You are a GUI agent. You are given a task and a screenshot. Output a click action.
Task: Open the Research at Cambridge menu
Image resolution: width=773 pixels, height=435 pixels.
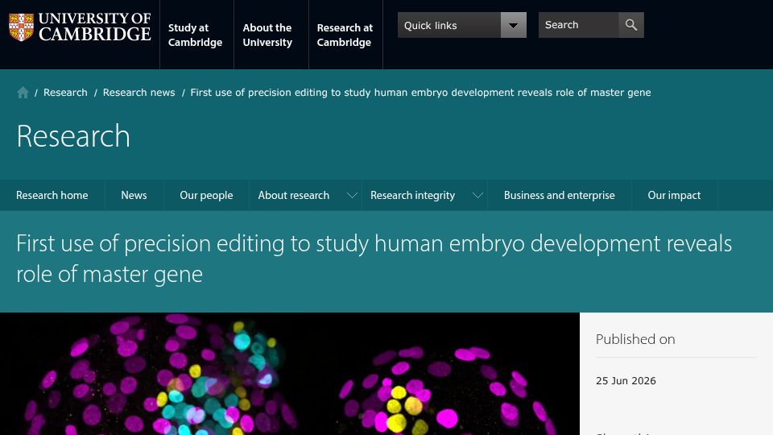(x=345, y=35)
